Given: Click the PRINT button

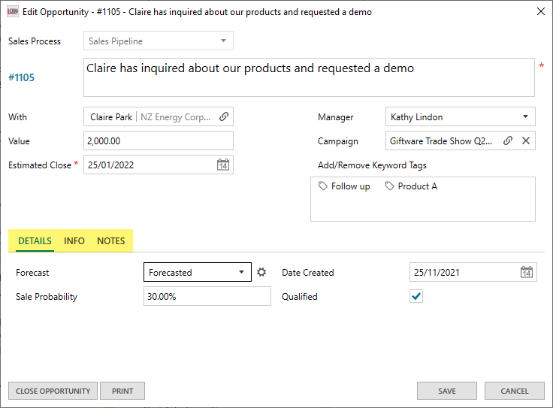Looking at the screenshot, I should [122, 391].
